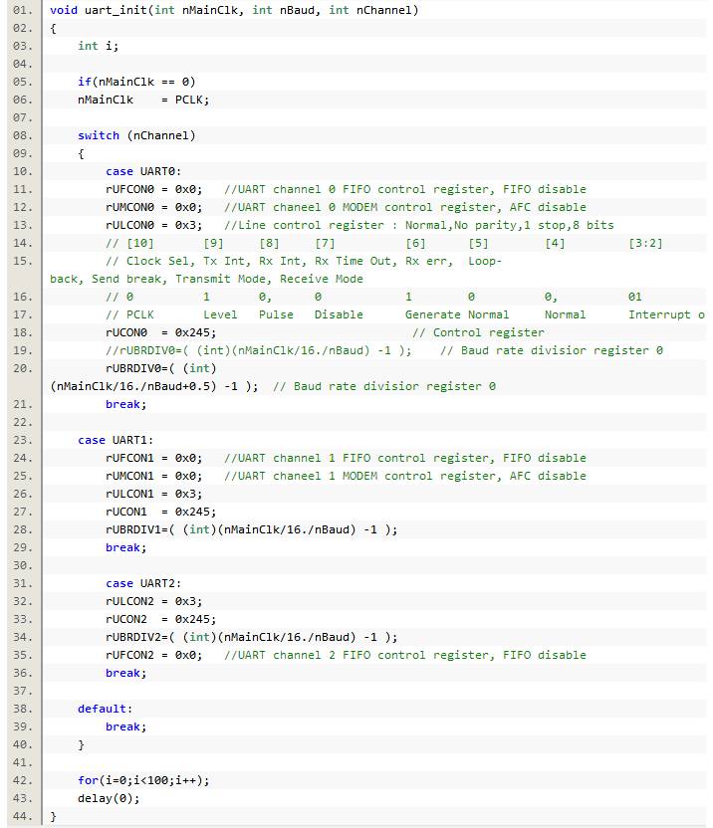The width and height of the screenshot is (713, 828).
Task: Click the 'case UART0:' label
Action: [x=143, y=171]
